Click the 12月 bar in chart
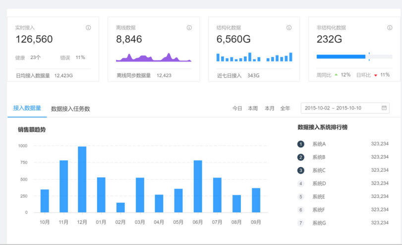The image size is (402, 245). pos(82,180)
